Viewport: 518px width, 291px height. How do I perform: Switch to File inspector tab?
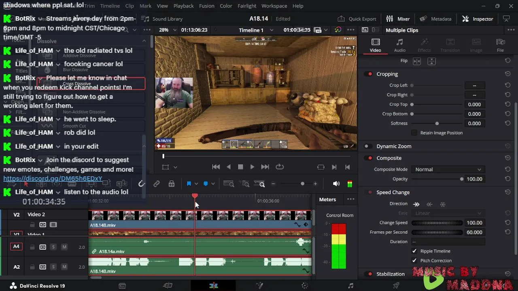[x=500, y=45]
